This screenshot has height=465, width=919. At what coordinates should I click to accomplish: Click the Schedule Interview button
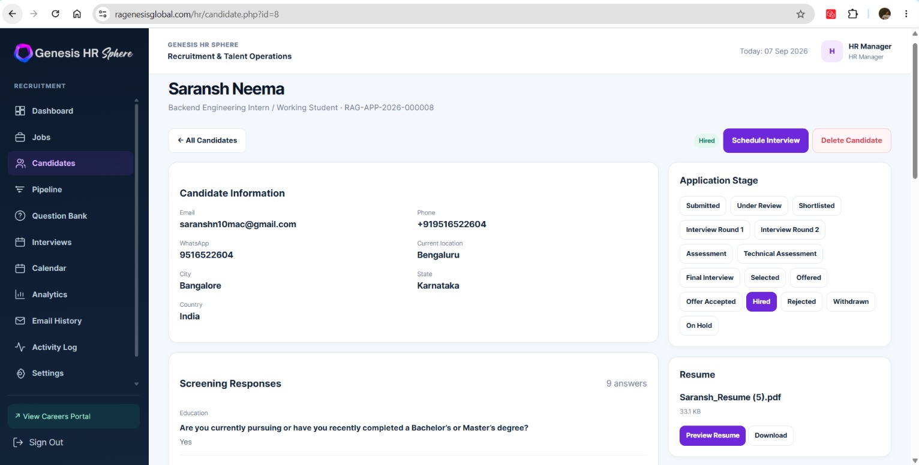tap(765, 140)
